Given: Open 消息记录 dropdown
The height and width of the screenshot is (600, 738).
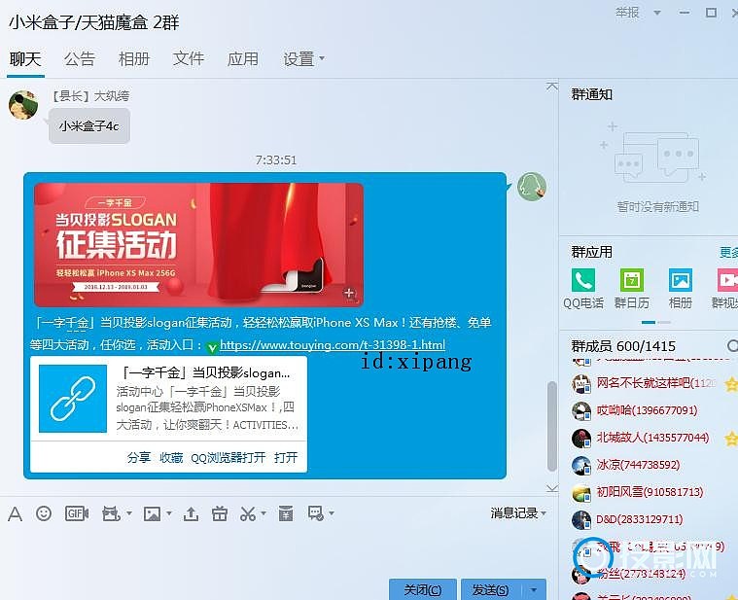Looking at the screenshot, I should (518, 512).
